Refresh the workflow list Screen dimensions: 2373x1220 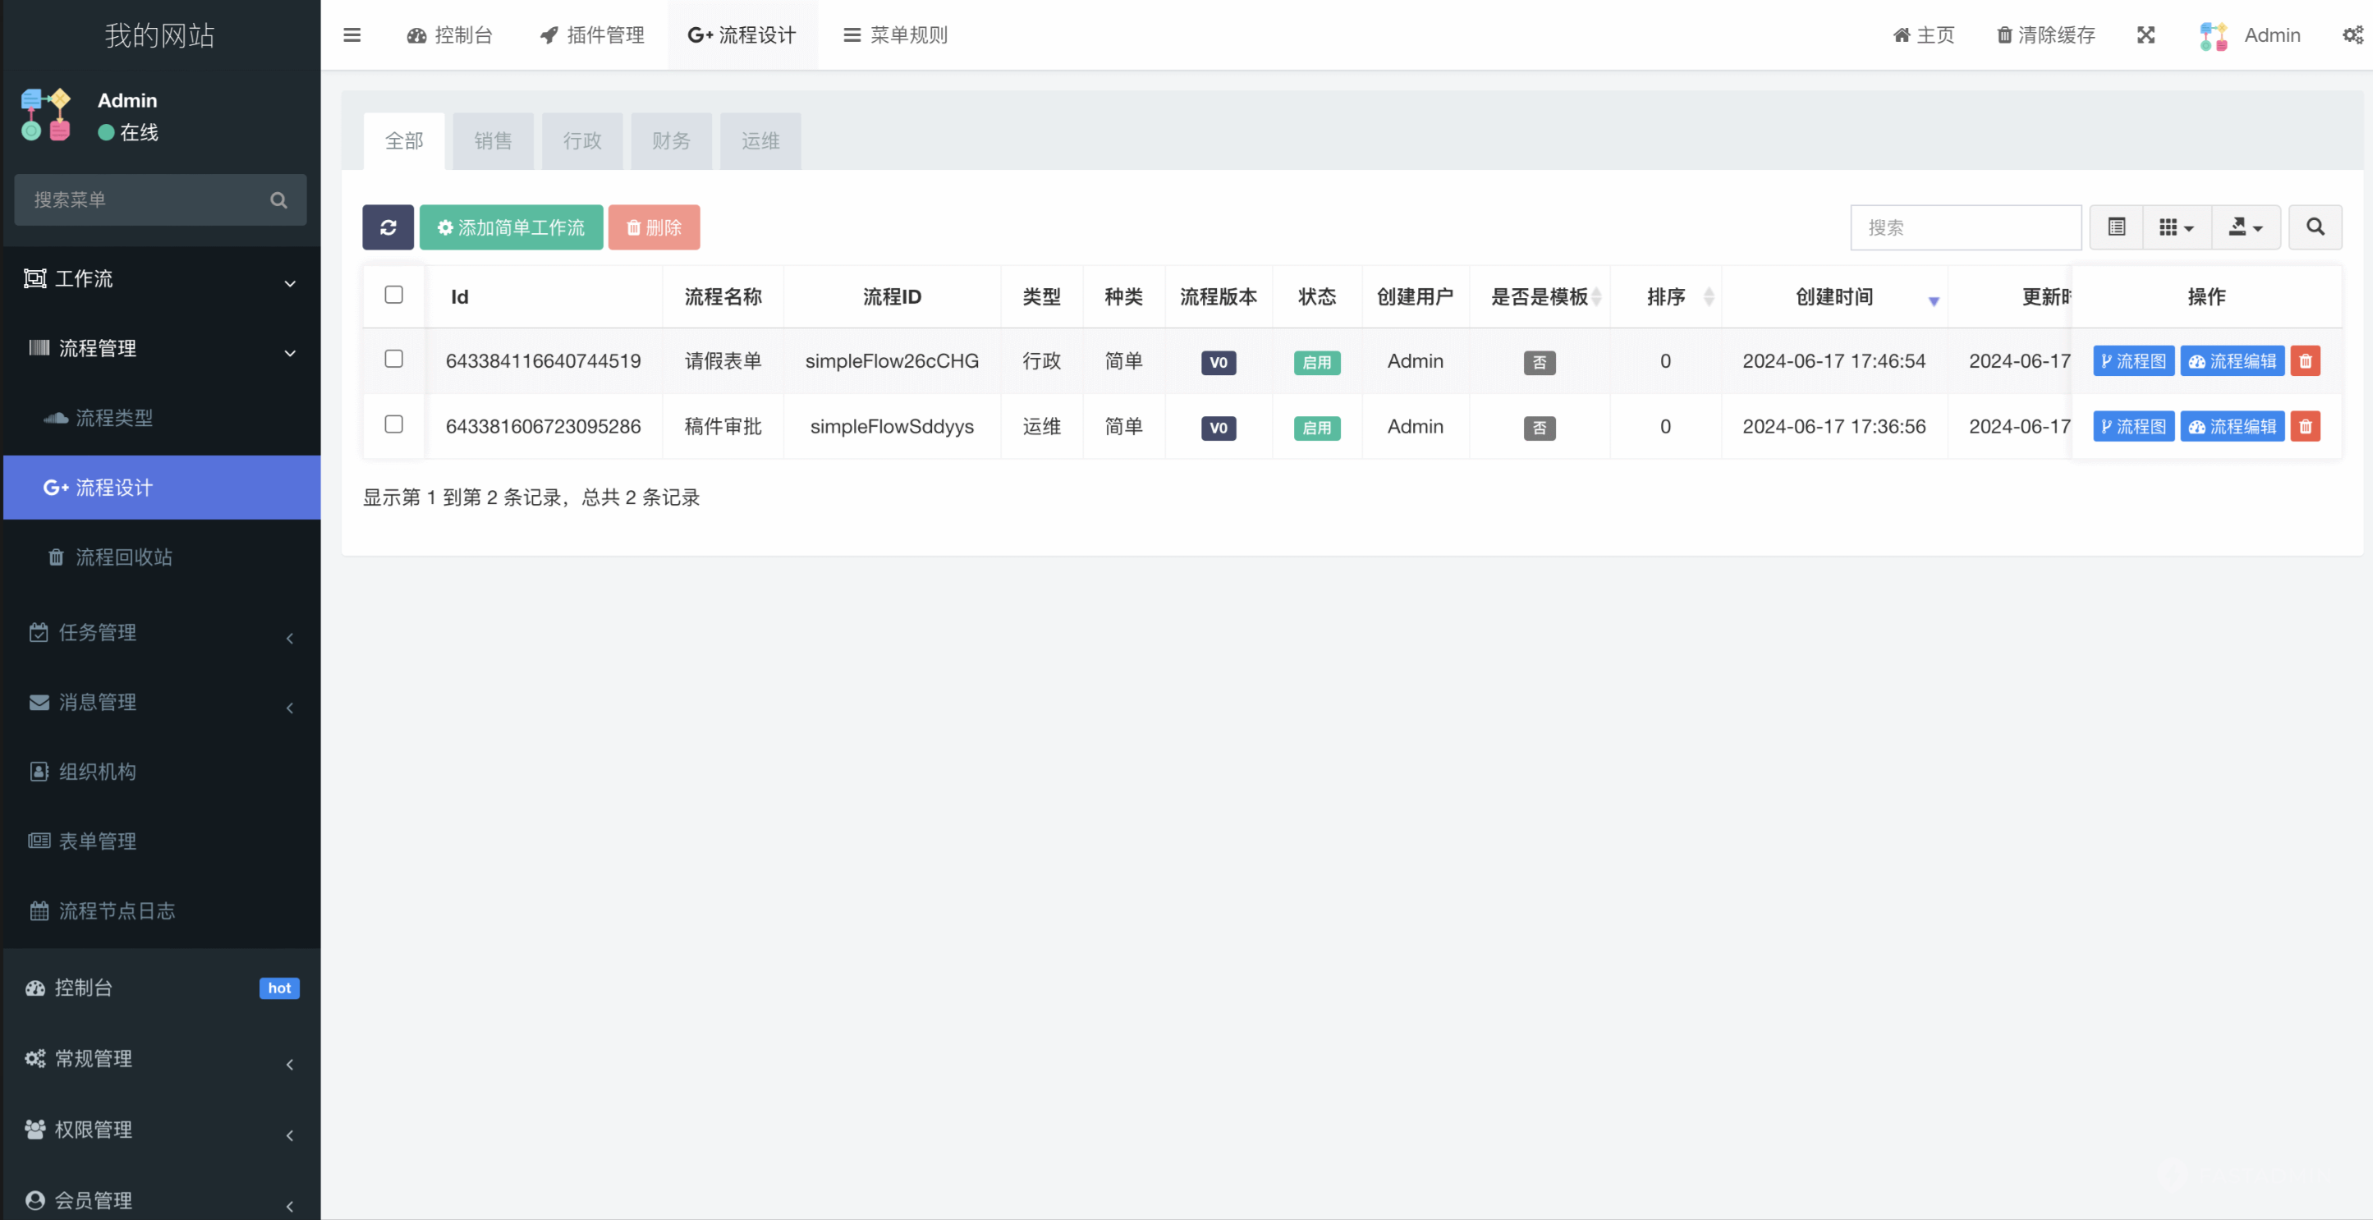click(x=388, y=227)
